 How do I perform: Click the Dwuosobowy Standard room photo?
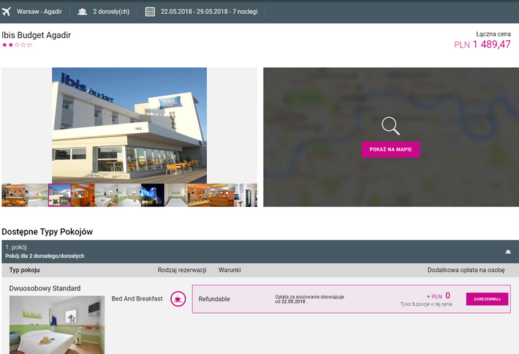coord(57,325)
